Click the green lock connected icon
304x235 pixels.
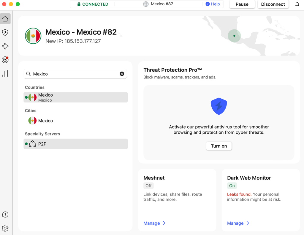(x=79, y=4)
